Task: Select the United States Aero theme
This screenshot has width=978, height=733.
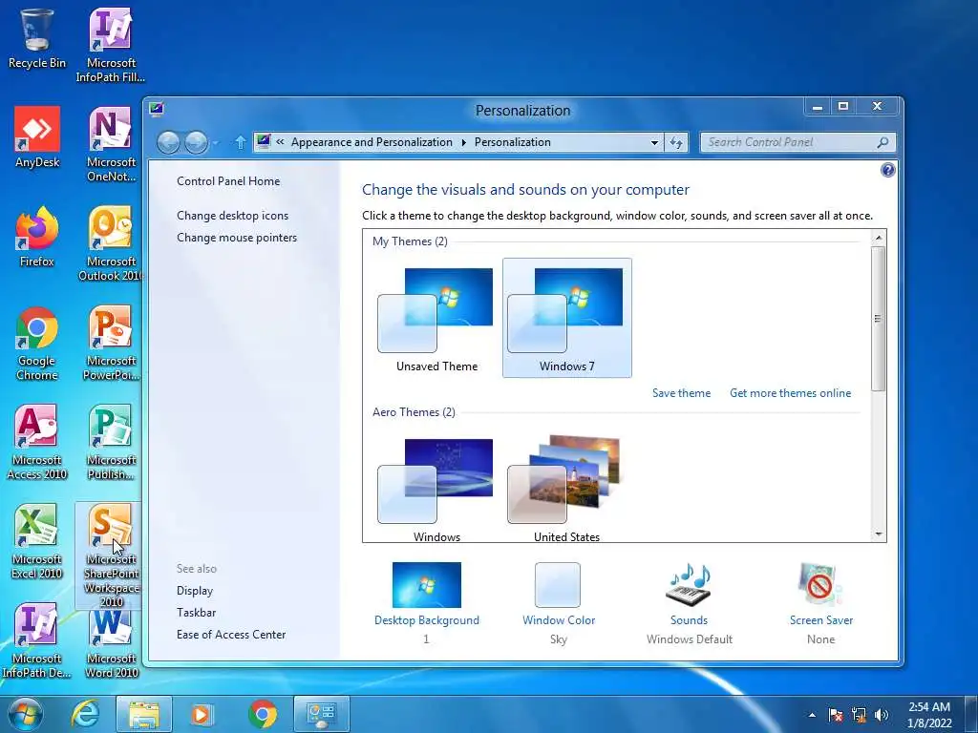Action: 567,490
